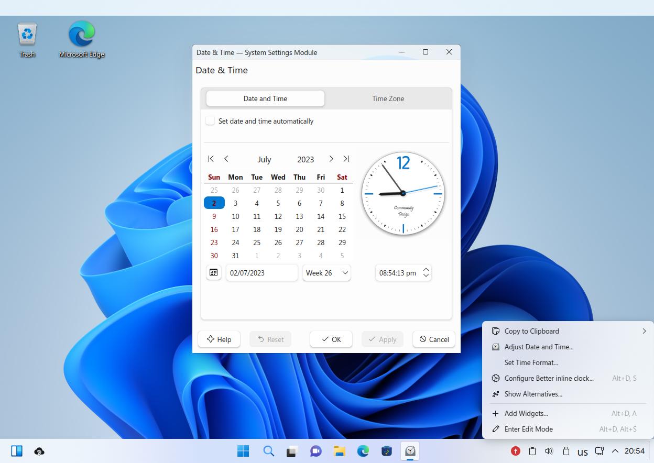Go to previous month arrow
Screen dimensions: 654x463
click(226, 159)
